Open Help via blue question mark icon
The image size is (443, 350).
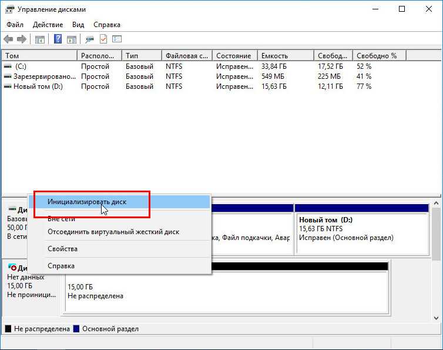click(58, 39)
